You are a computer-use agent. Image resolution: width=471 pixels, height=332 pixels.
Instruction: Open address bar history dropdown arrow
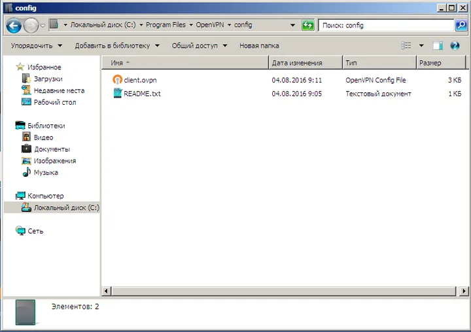(292, 26)
